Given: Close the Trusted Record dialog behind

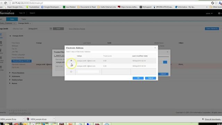Looking at the screenshot, I should click(168, 52).
